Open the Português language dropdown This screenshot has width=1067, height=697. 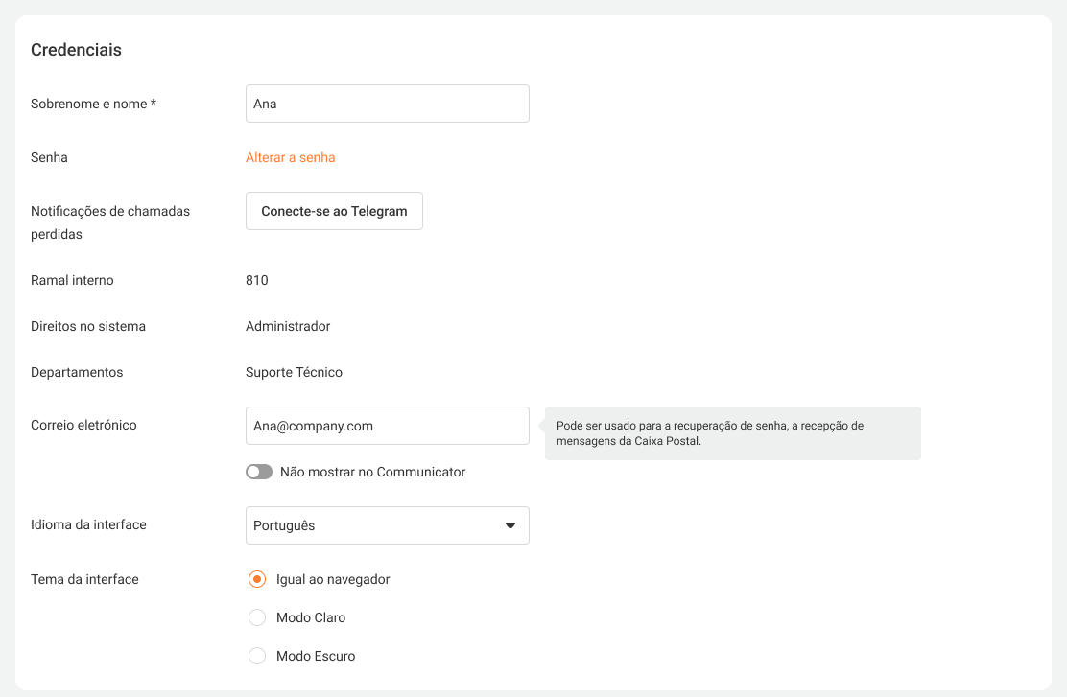[387, 525]
